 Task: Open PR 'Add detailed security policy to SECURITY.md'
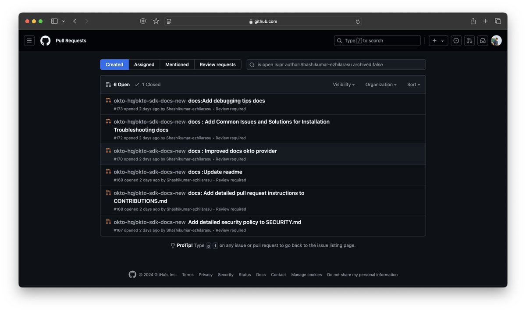pyautogui.click(x=245, y=222)
